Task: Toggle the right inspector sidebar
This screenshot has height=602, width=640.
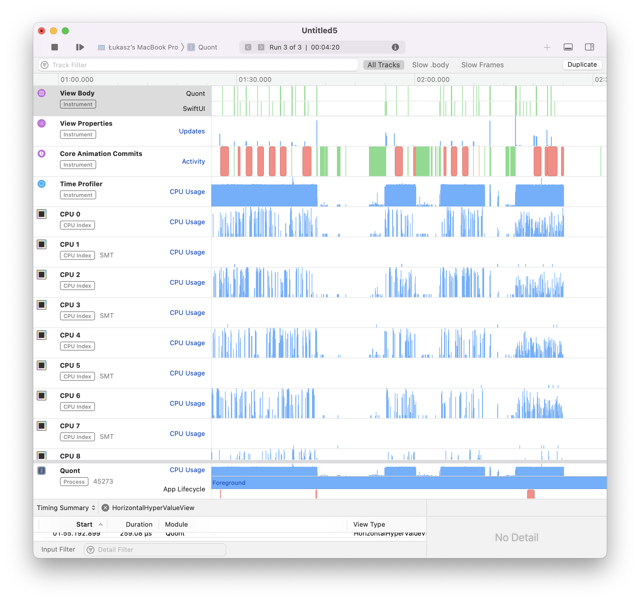Action: point(589,47)
